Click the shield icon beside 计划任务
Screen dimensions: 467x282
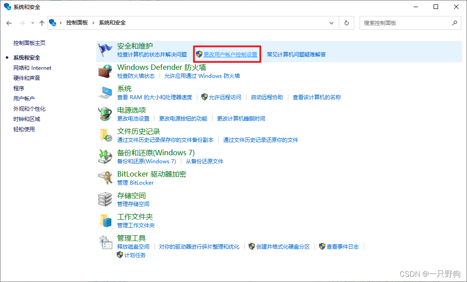120,255
